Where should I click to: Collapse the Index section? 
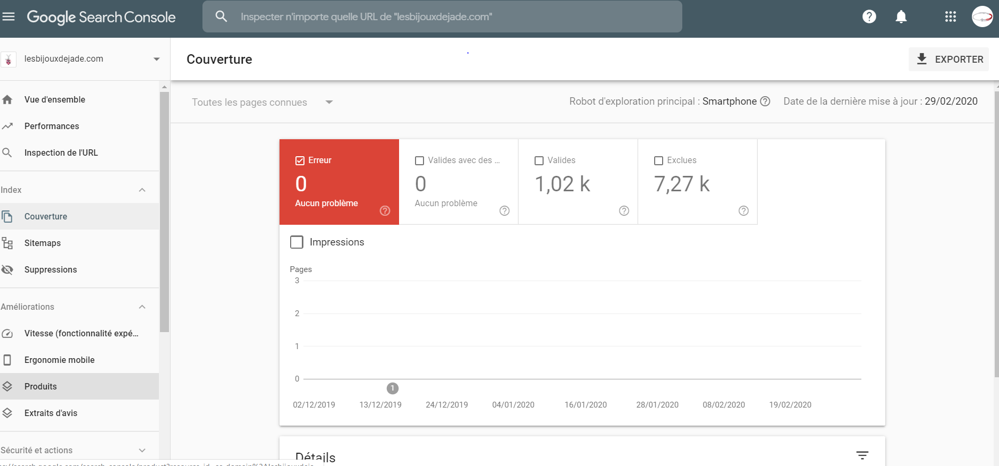[x=142, y=190]
